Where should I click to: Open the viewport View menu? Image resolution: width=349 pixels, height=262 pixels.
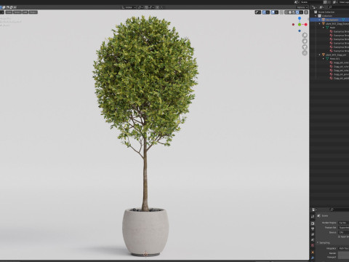tap(9, 12)
